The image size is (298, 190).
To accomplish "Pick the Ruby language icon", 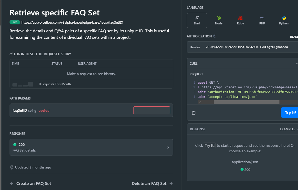I will (240, 18).
